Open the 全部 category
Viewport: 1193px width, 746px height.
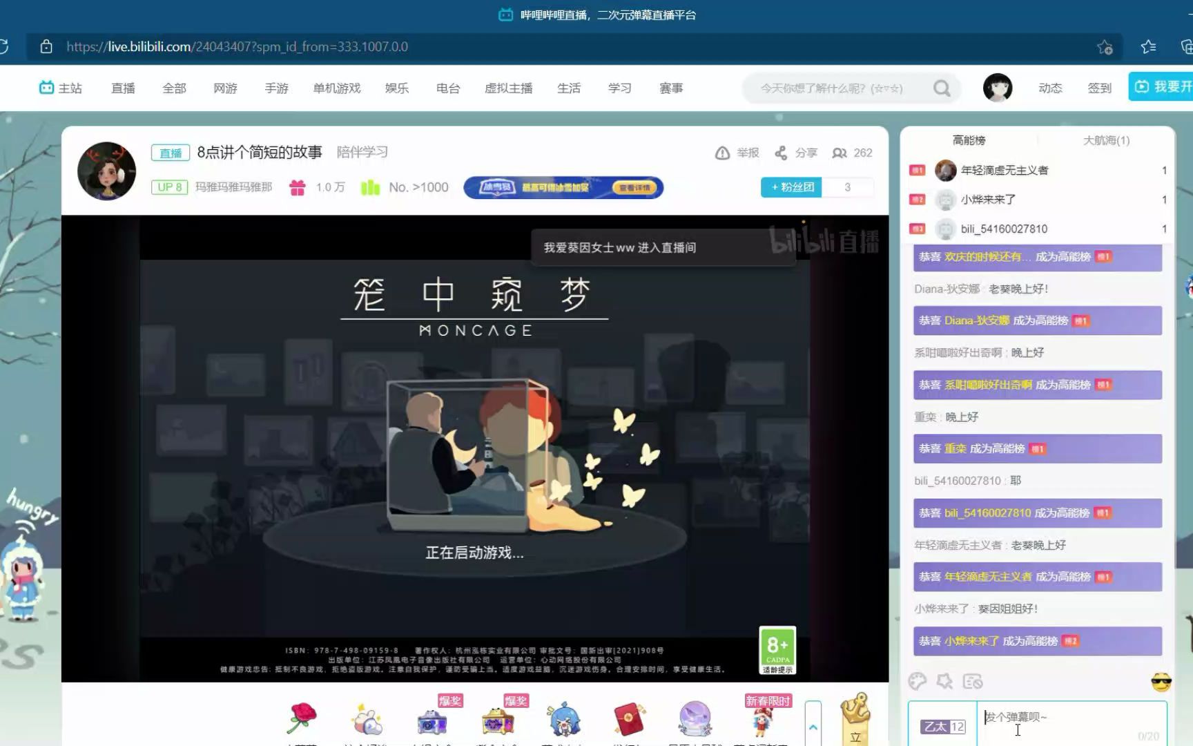[174, 88]
